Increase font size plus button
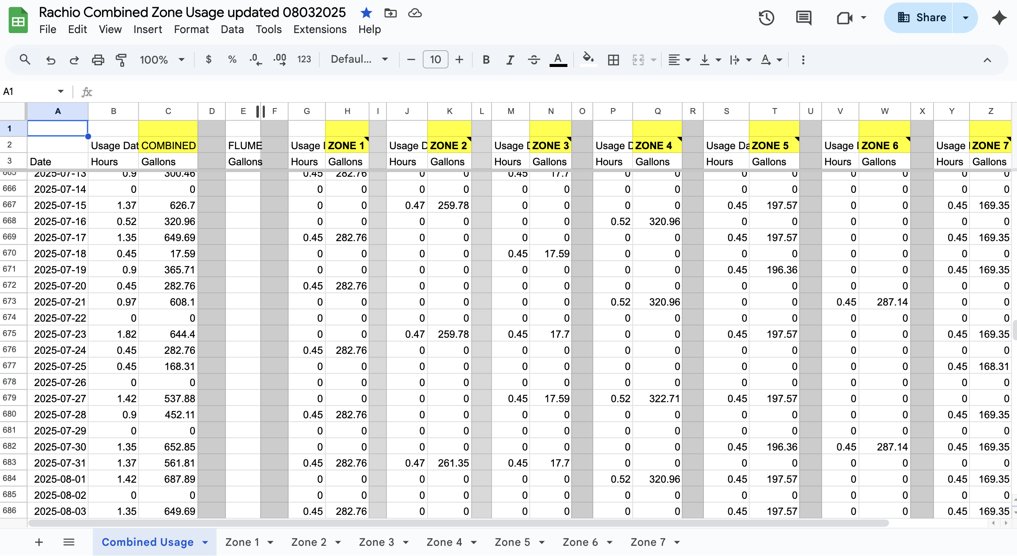 459,60
